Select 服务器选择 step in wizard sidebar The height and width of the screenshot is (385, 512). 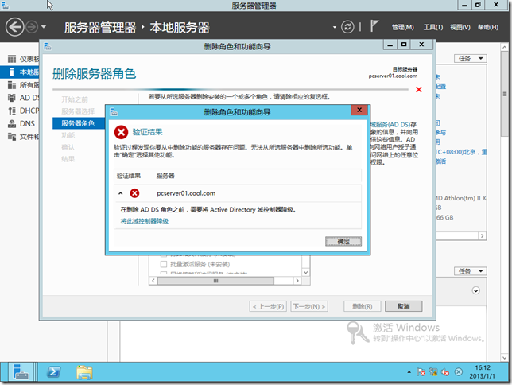(78, 111)
